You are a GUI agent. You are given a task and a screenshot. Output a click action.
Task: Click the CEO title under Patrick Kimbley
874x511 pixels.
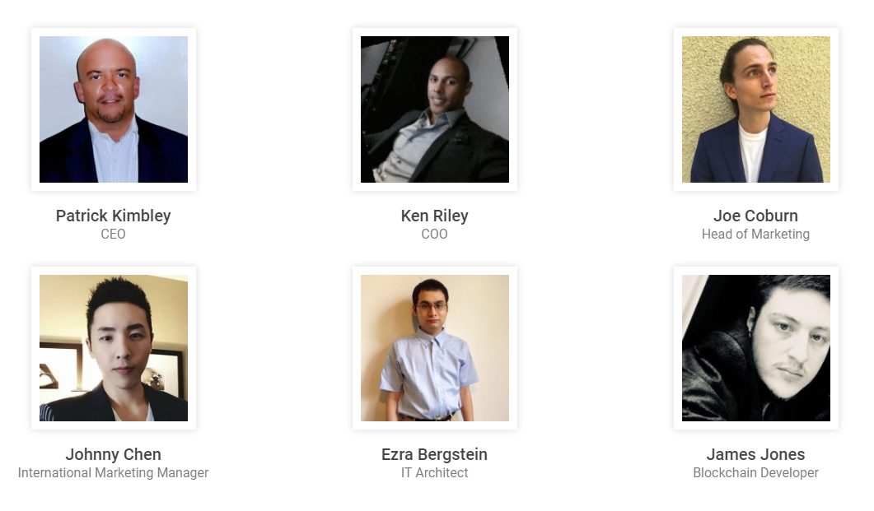click(113, 235)
